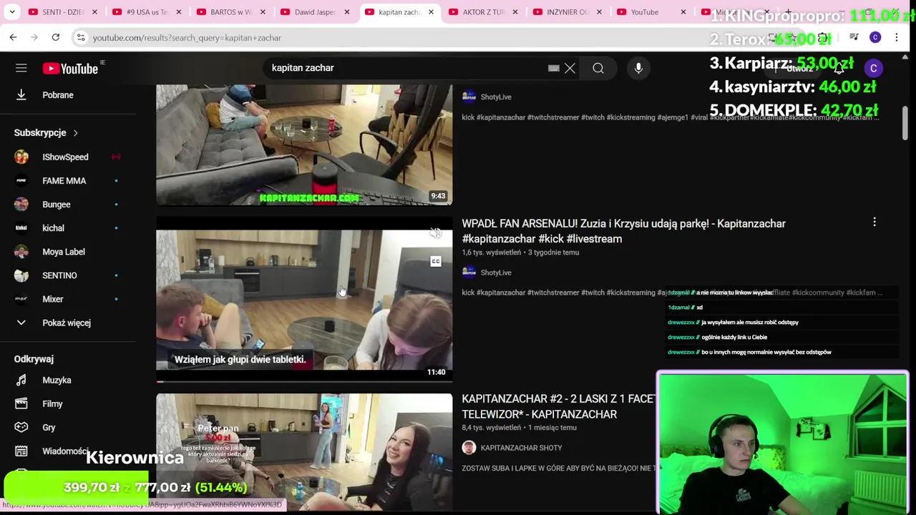The width and height of the screenshot is (916, 515).
Task: Open on-screen keyboard icon in search
Action: pyautogui.click(x=553, y=68)
